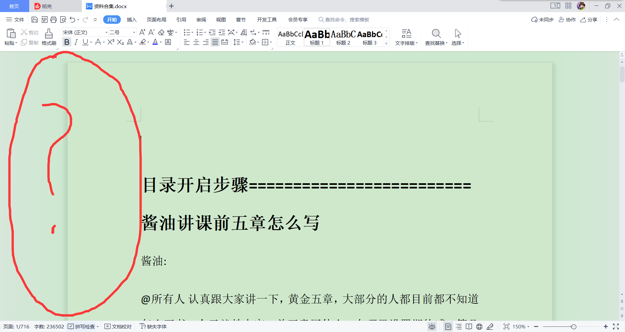Apply the 标题 2 style
Viewport: 625px width, 332px height.
click(343, 37)
